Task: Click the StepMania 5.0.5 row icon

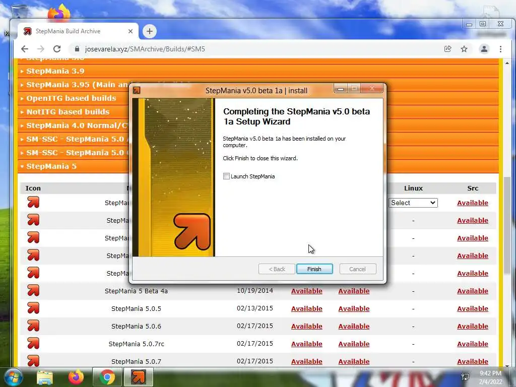Action: (x=33, y=308)
